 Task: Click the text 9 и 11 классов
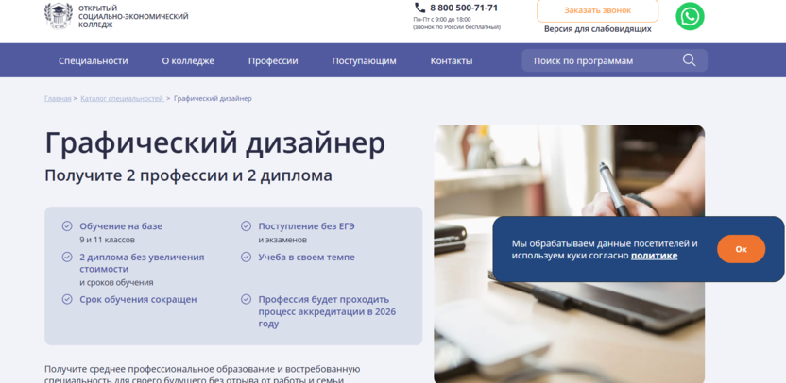[108, 240]
